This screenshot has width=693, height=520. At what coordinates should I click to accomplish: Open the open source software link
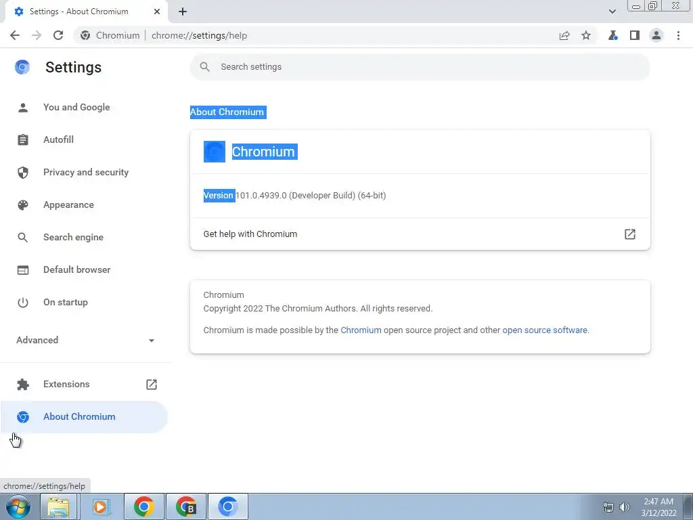[545, 330]
